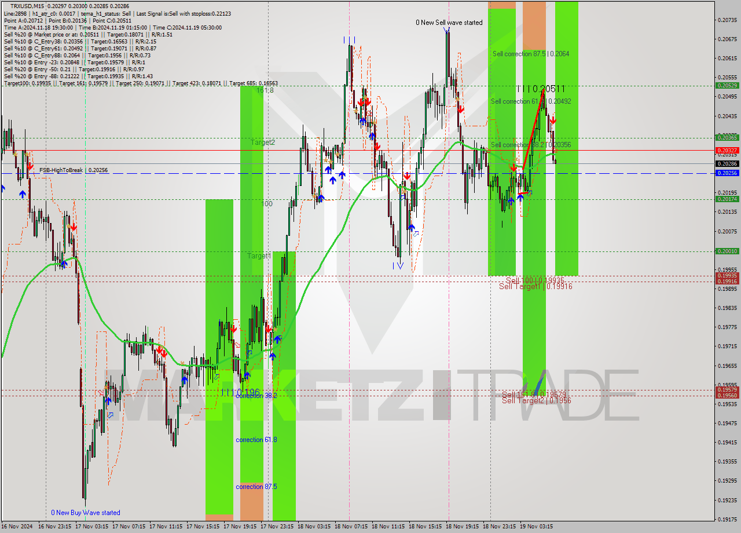Click the 'Target100: 0.19935' targets line
Image resolution: width=741 pixels, height=533 pixels.
pos(141,83)
